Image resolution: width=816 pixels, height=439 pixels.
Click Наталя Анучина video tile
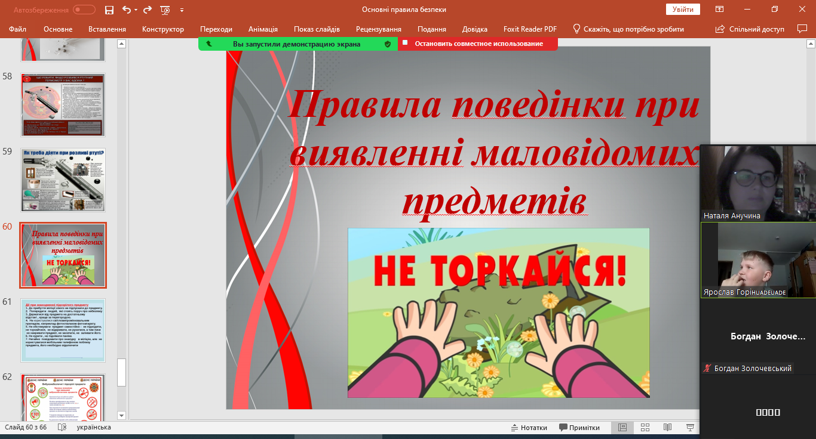pyautogui.click(x=758, y=183)
